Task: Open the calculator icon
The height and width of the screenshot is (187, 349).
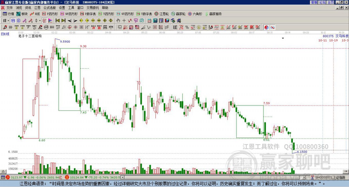Action: (x=155, y=21)
